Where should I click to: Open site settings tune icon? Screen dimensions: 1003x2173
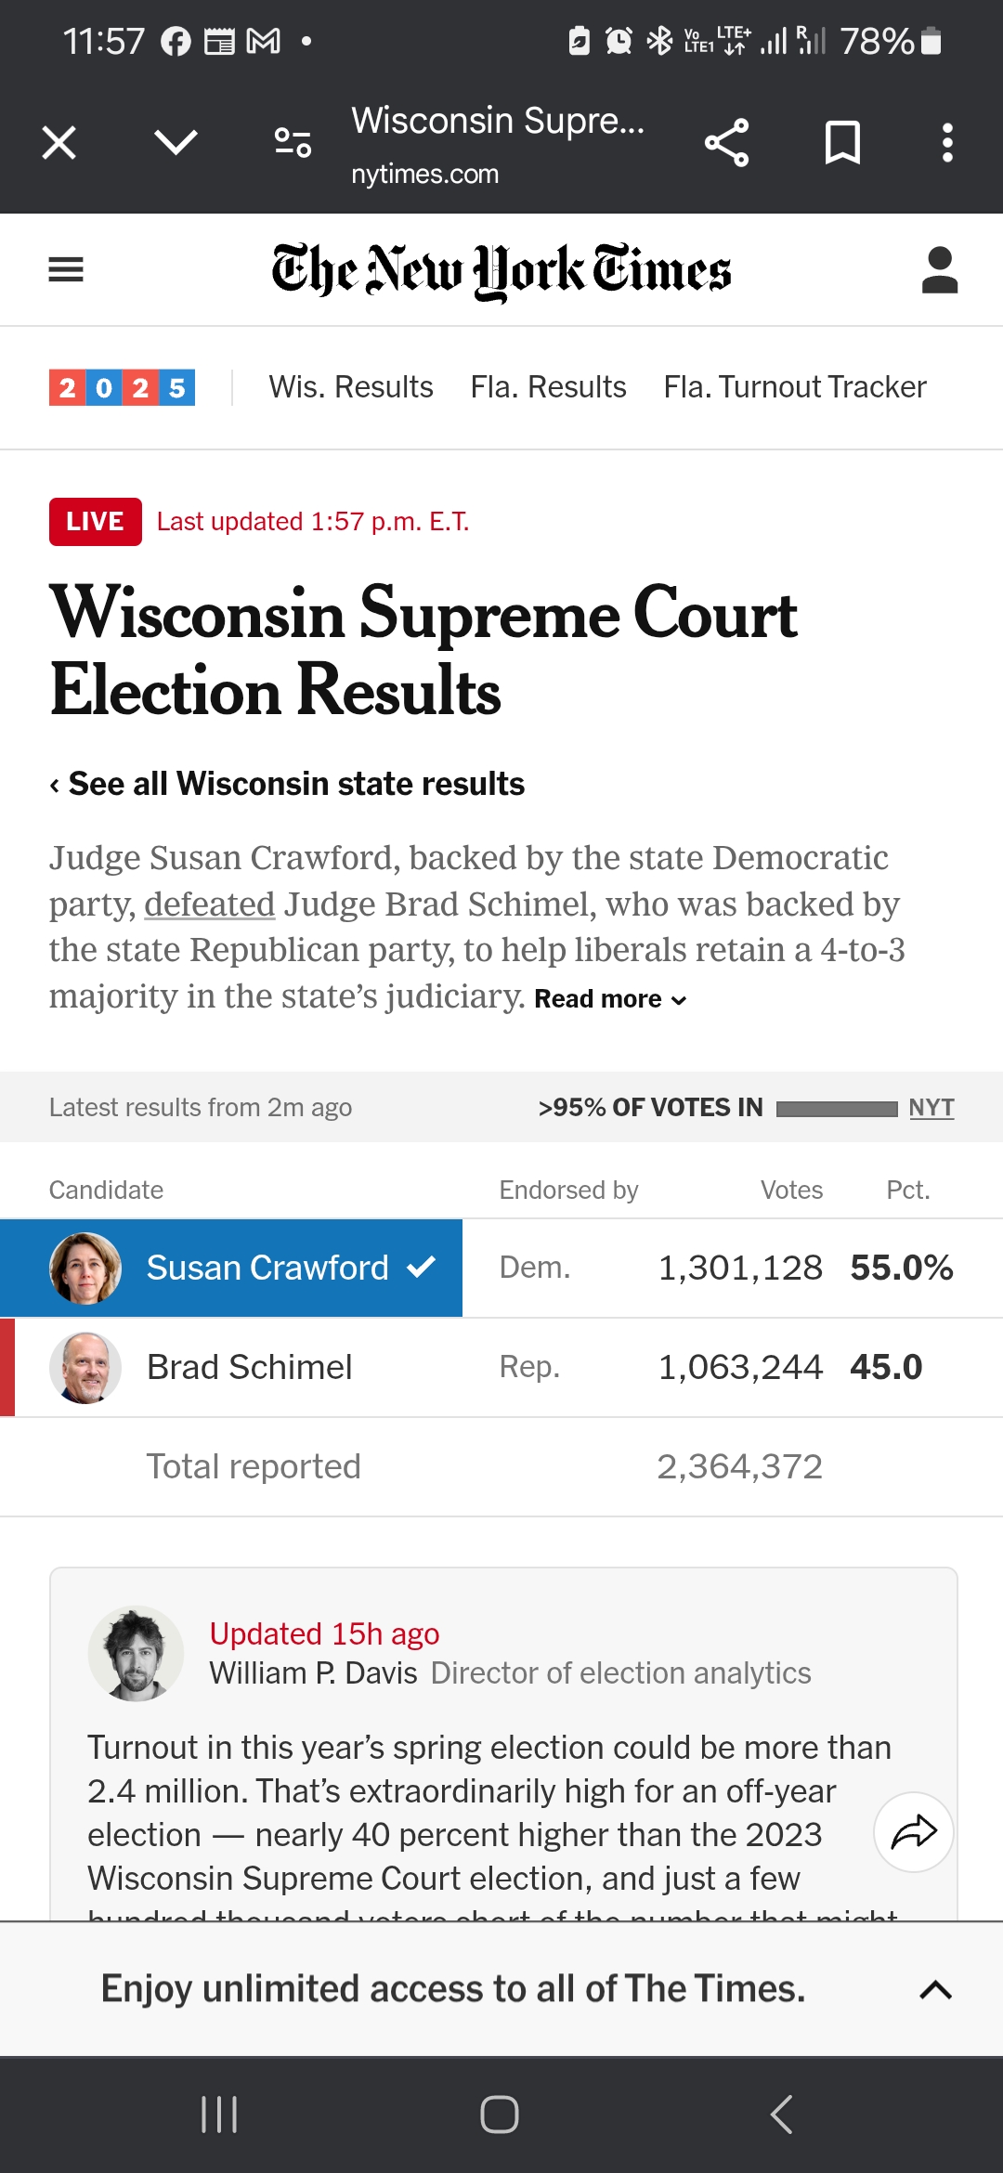[293, 143]
